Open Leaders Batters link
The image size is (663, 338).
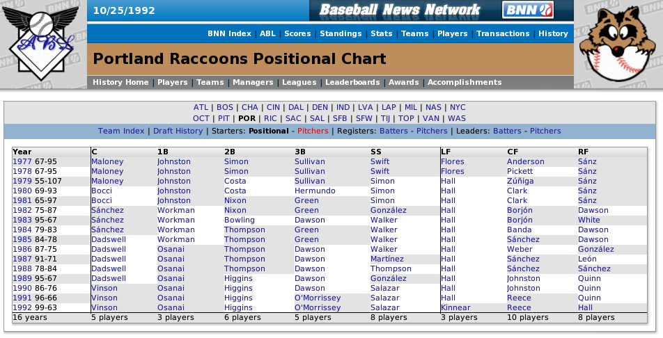pos(507,131)
